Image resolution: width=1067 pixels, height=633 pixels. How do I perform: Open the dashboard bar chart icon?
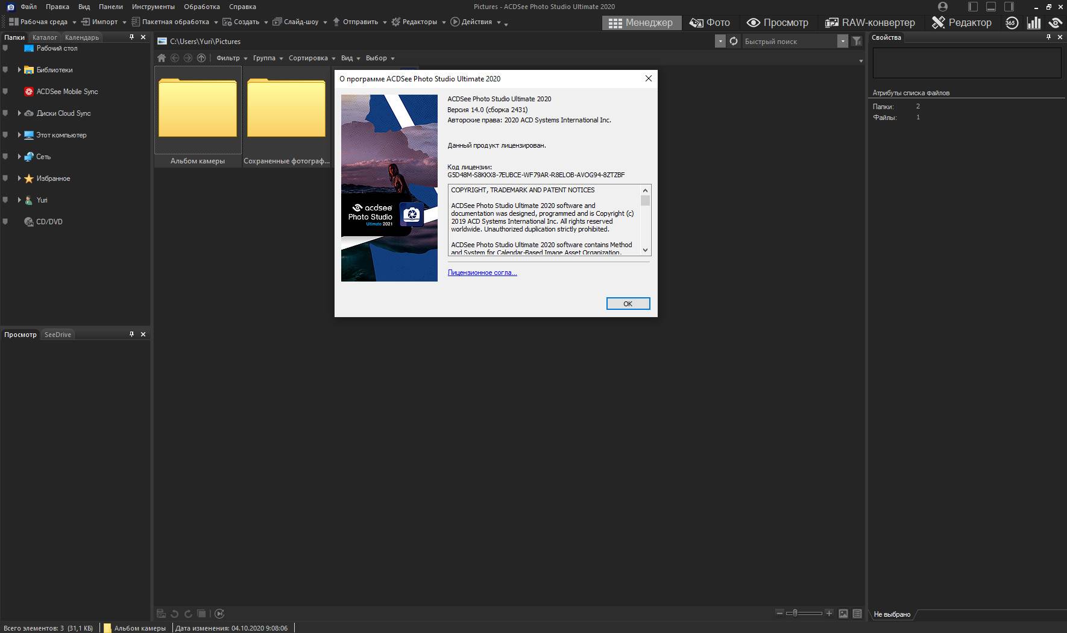tap(1034, 23)
